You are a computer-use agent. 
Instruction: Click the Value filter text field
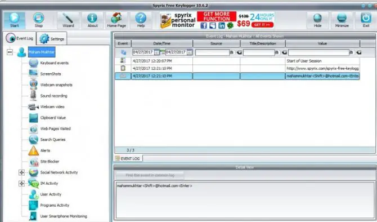318,52
